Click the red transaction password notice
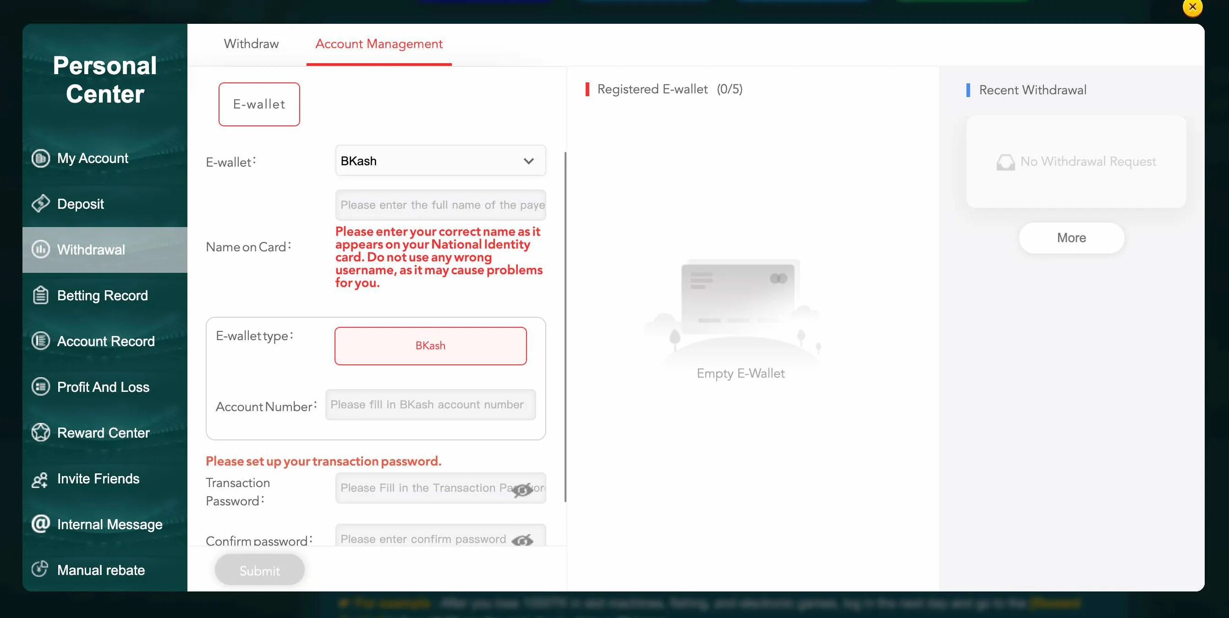The image size is (1229, 618). pyautogui.click(x=324, y=461)
